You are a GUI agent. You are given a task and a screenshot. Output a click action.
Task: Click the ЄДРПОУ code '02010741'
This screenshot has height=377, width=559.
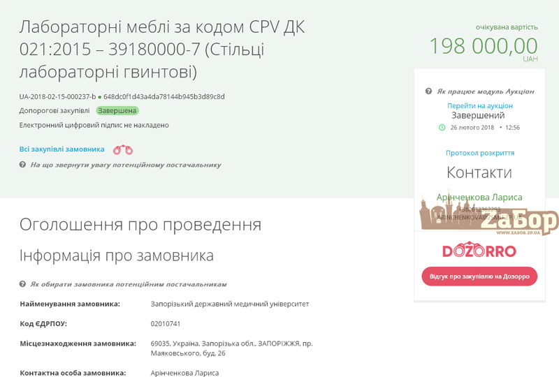166,323
